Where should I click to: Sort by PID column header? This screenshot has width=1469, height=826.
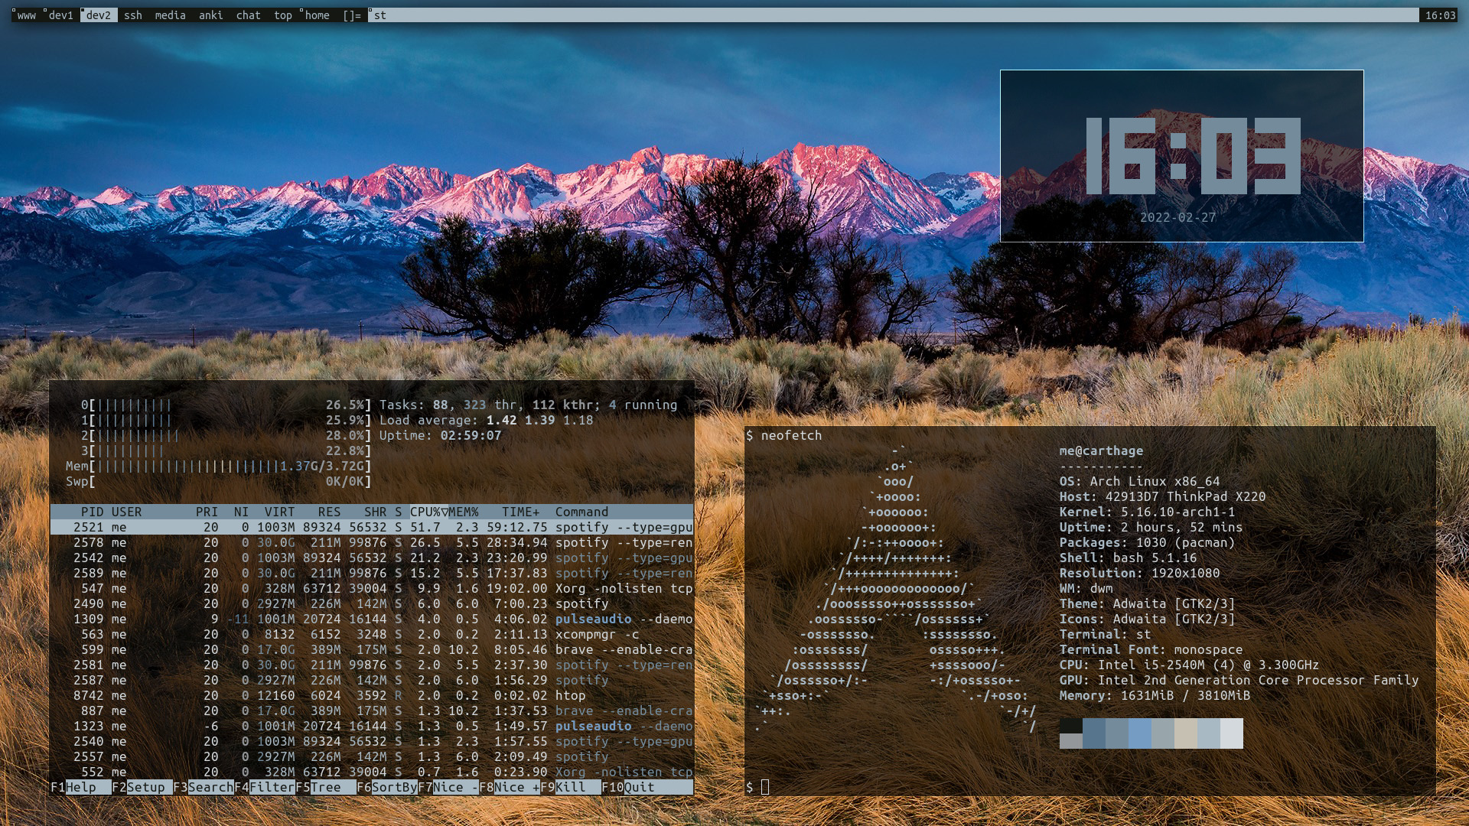pos(92,512)
